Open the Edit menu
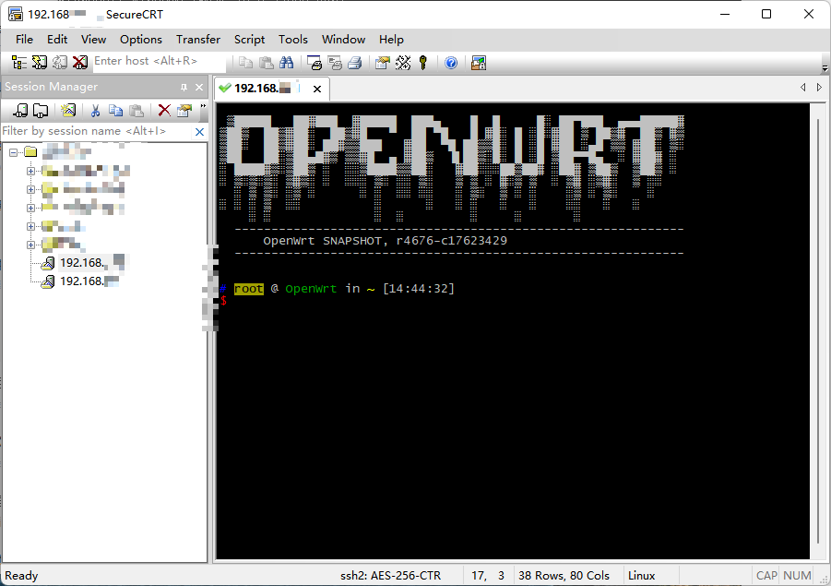 click(57, 40)
